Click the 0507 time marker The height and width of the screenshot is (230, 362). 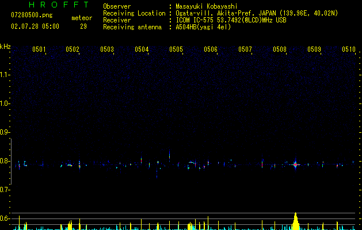(245, 49)
